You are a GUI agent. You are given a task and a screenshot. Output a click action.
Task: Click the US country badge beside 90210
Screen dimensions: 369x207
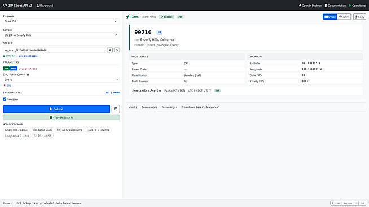[160, 33]
